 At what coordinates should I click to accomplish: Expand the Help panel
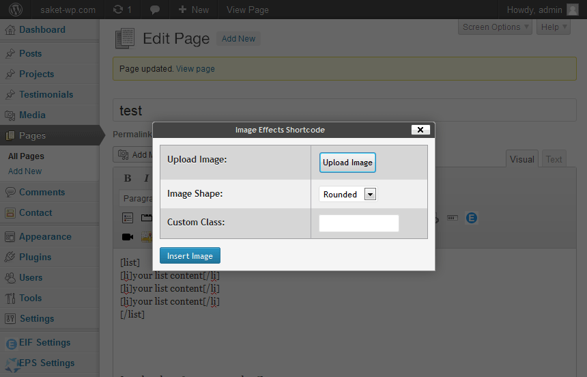coord(554,27)
